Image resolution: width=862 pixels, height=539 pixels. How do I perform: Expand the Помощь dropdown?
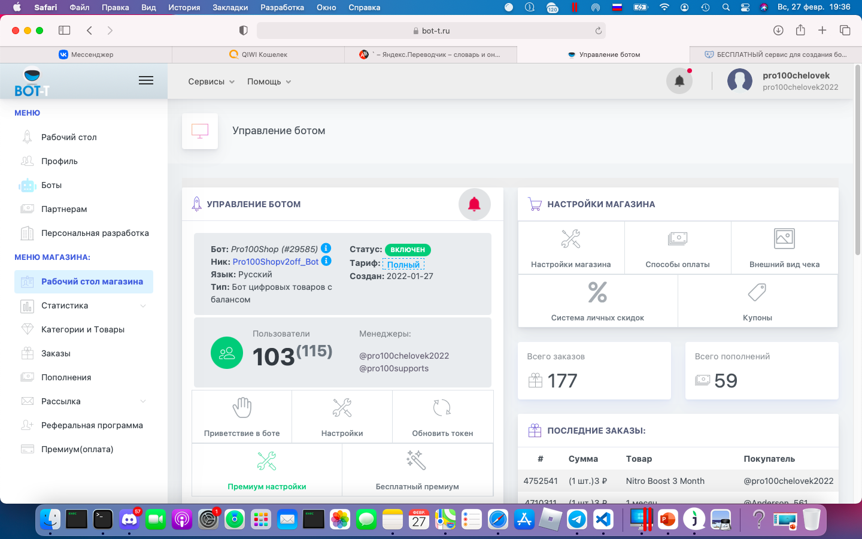(269, 81)
